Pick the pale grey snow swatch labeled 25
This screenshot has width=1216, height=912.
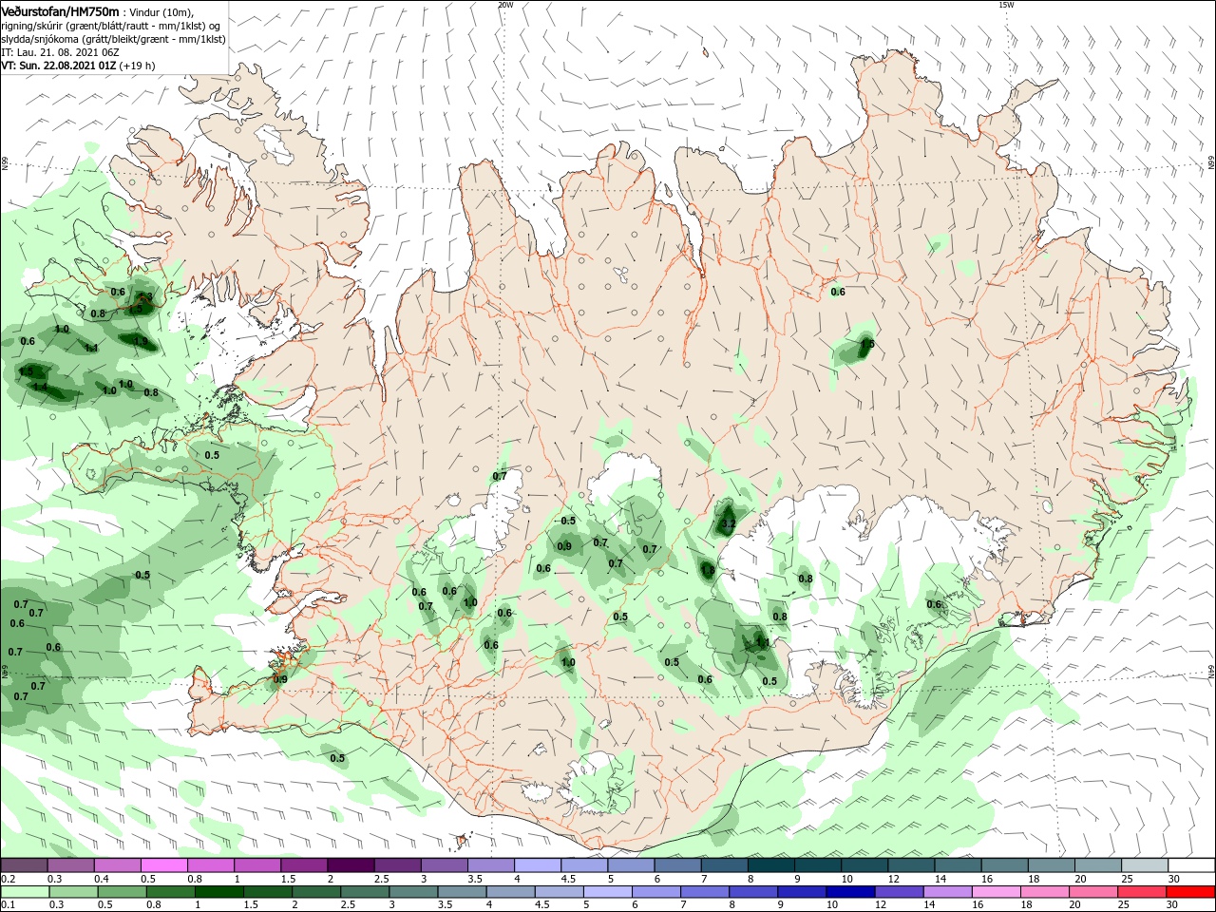[1144, 865]
